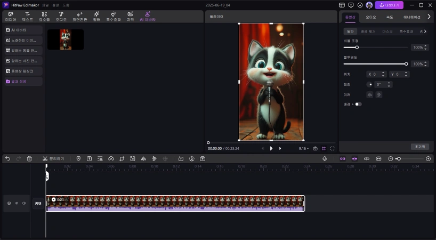Open the download manager icon in title bar
Viewport: 436px width, 240px height.
coord(360,5)
